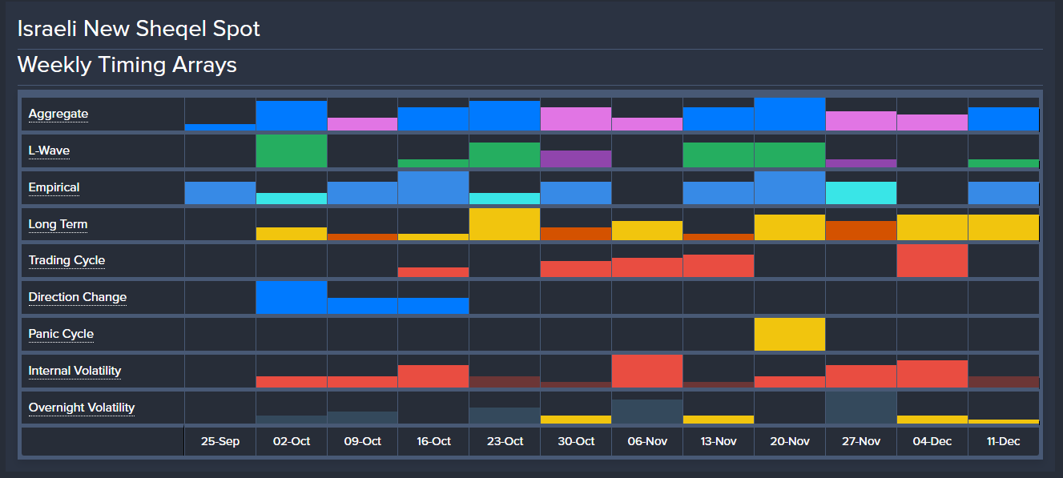
Task: Select the 20-Nov date column header
Action: 789,441
